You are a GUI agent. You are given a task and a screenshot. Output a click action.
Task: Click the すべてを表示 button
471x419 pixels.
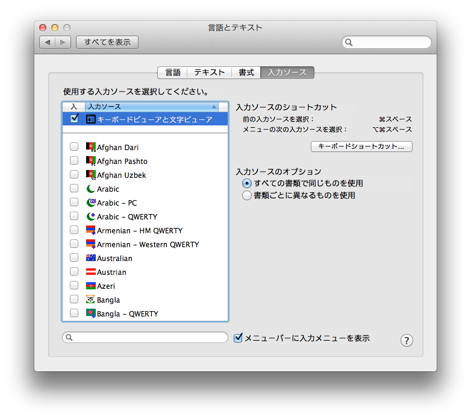click(107, 42)
